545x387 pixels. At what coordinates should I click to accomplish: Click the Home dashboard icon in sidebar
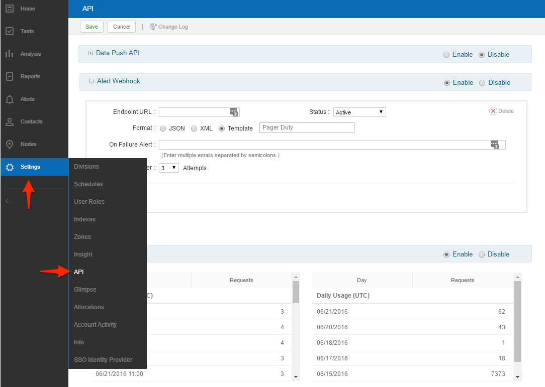tap(9, 9)
